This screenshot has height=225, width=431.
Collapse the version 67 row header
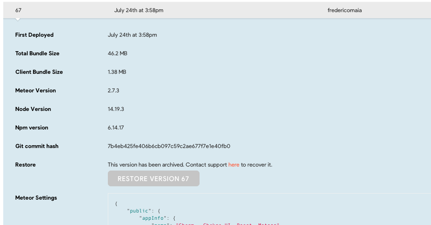[x=217, y=10]
